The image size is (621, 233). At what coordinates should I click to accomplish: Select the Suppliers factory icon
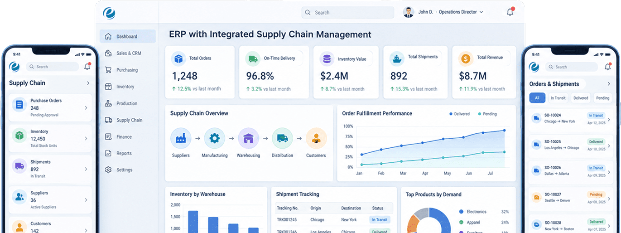pos(181,138)
